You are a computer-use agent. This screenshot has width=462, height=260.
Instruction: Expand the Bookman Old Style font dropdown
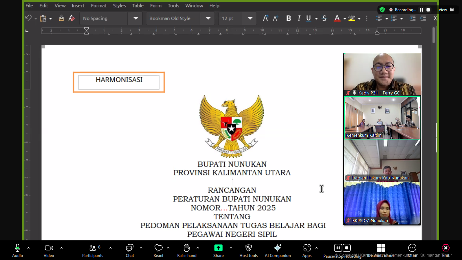pos(208,18)
